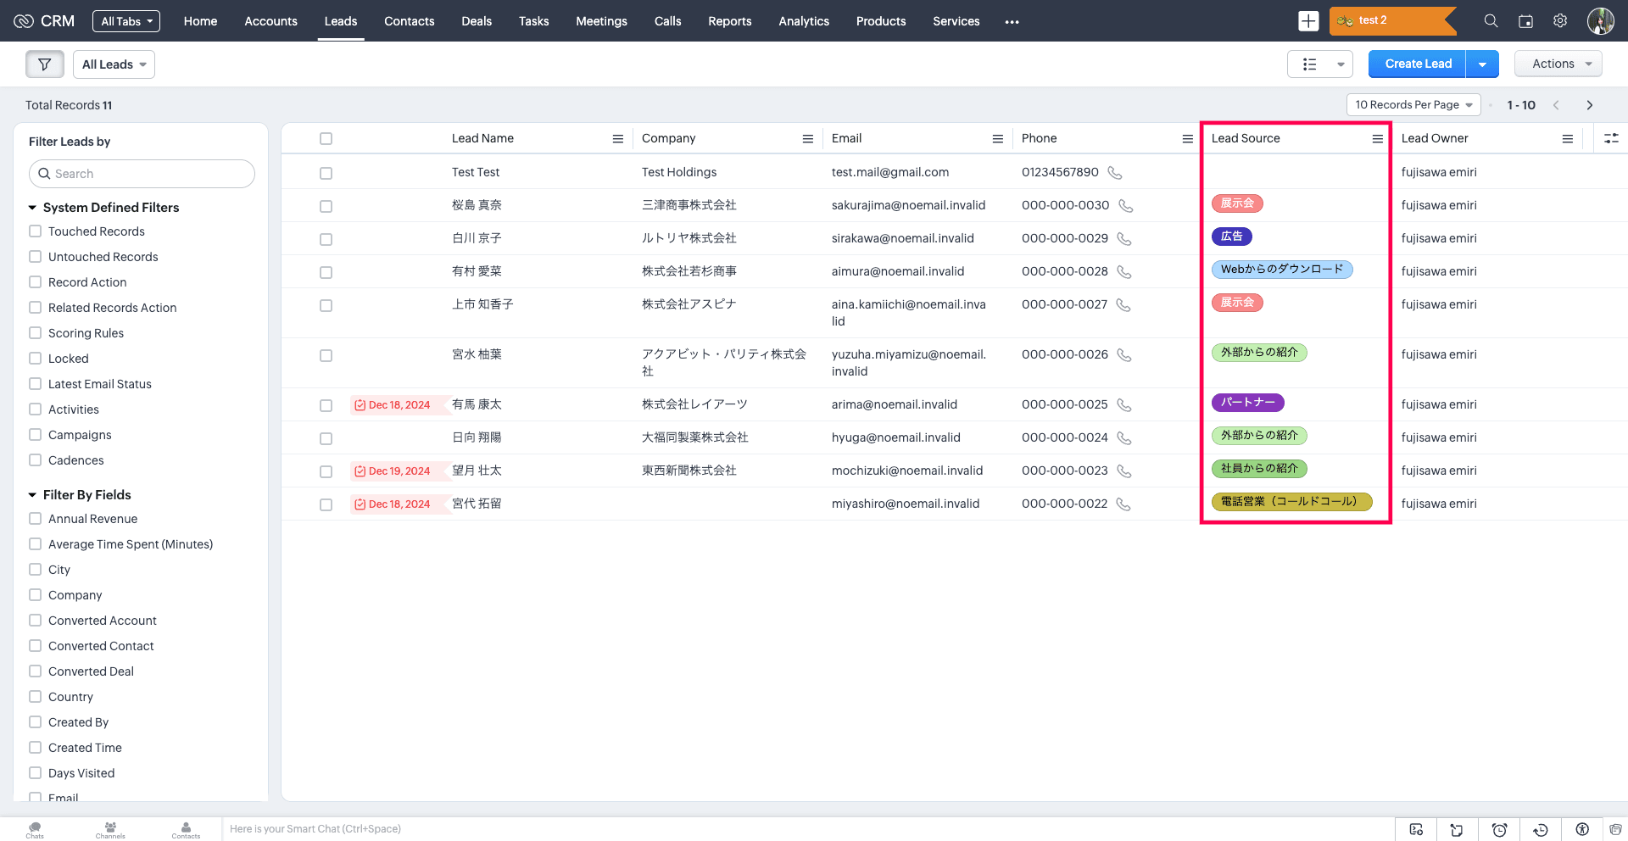Viewport: 1628px width, 841px height.
Task: Show more modules ellipsis icon
Action: [1012, 22]
